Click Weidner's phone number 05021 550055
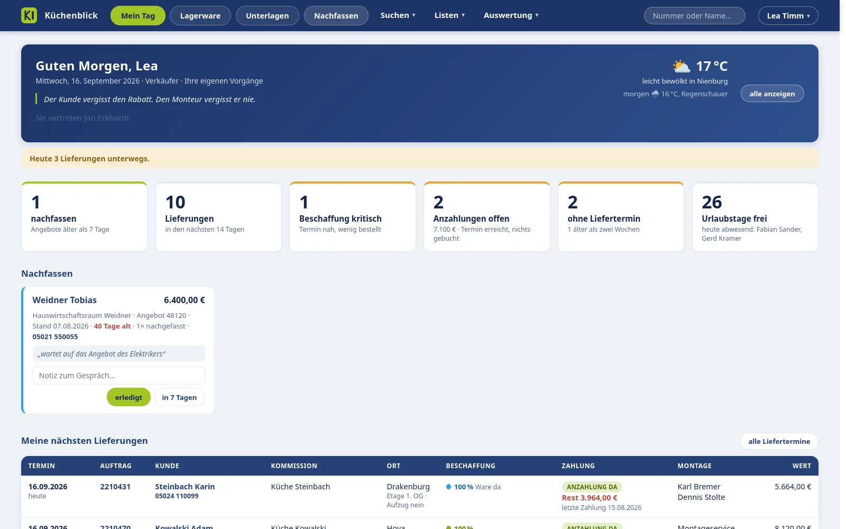Viewport: 846px width, 529px height. pyautogui.click(x=55, y=336)
